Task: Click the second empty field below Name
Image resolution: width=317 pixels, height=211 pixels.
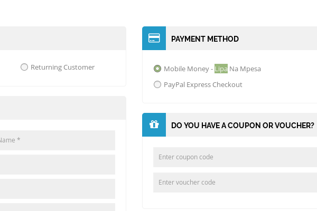Action: pos(57,189)
